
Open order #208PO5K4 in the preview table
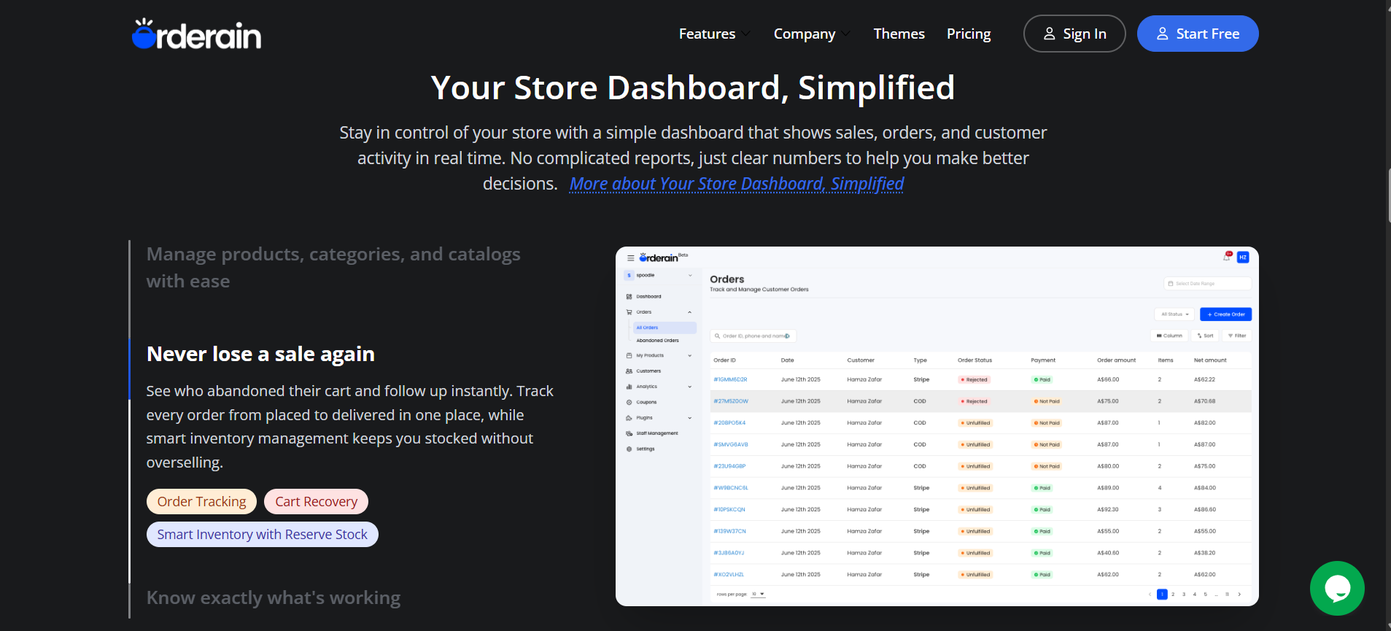pos(729,423)
